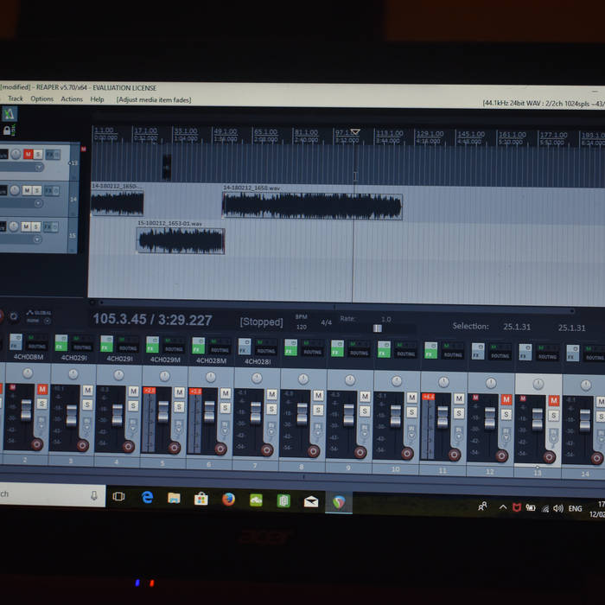This screenshot has width=605, height=605.
Task: Open the Options menu
Action: pyautogui.click(x=41, y=99)
